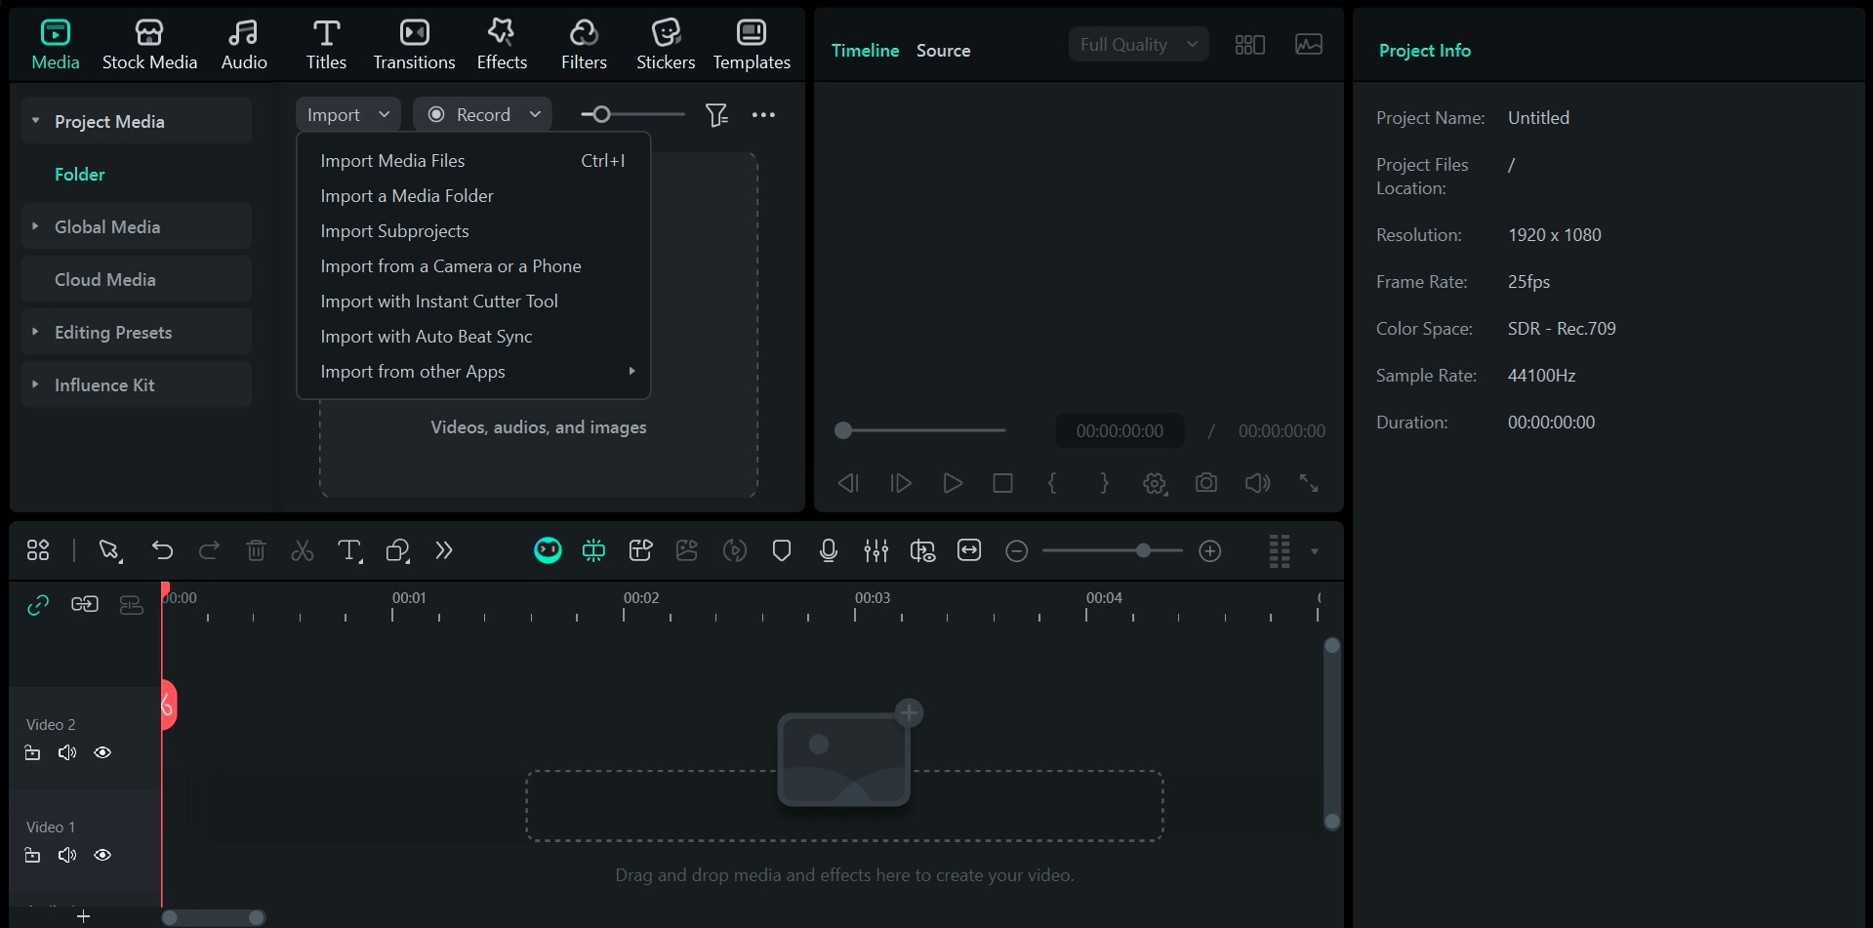Open the Full Quality dropdown
Viewport: 1873px width, 928px height.
click(x=1137, y=44)
